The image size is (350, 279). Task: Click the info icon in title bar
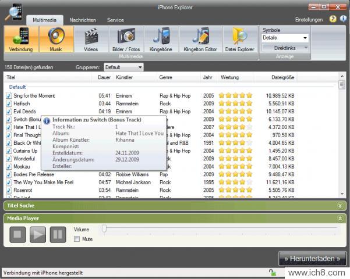[343, 19]
